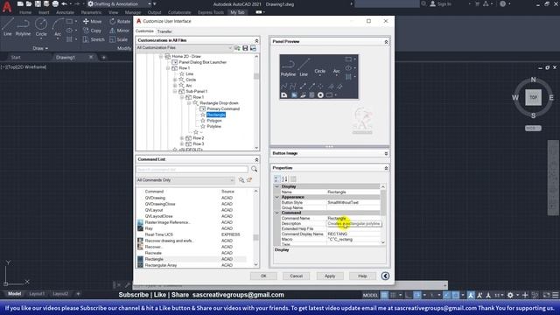Click the Open file icon in Quick Access
Screen dimensions: 560x315
pyautogui.click(x=29, y=3)
